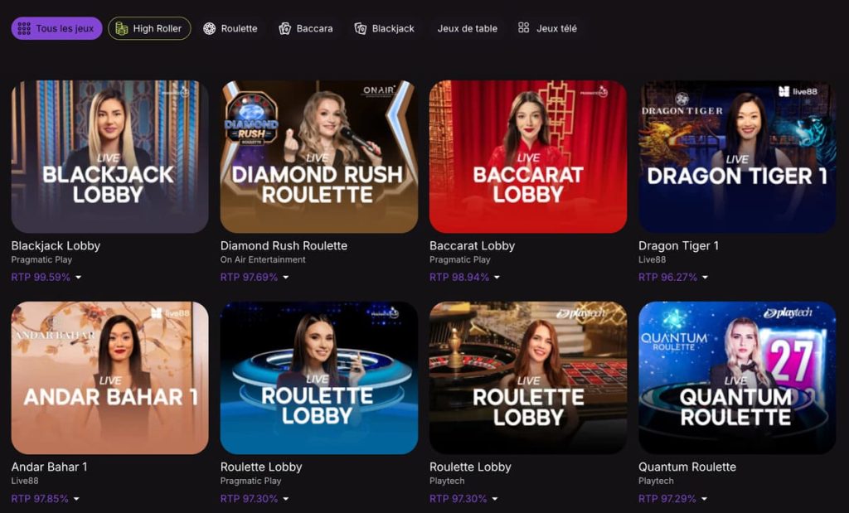
Task: Expand RTP 99.59% dropdown for Blackjack Lobby
Action: (79, 278)
